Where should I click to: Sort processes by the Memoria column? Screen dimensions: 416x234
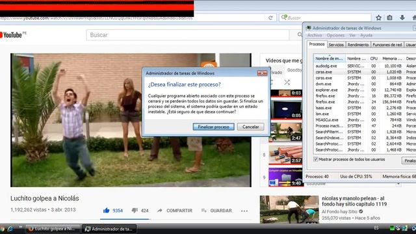[x=391, y=58]
